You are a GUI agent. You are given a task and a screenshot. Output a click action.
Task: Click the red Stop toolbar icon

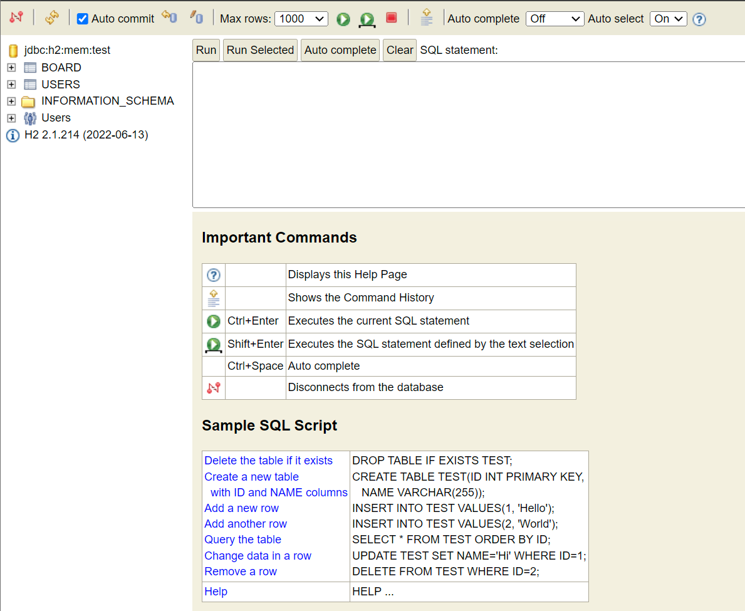click(392, 18)
